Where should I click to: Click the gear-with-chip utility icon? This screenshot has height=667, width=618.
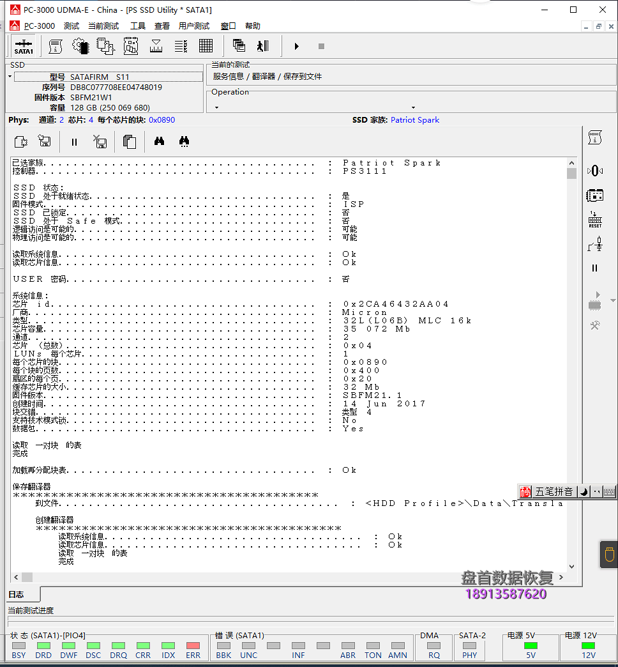(80, 46)
